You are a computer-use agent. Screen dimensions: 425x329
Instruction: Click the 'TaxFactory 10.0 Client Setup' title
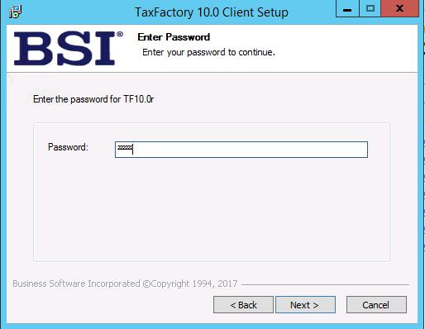(x=212, y=12)
